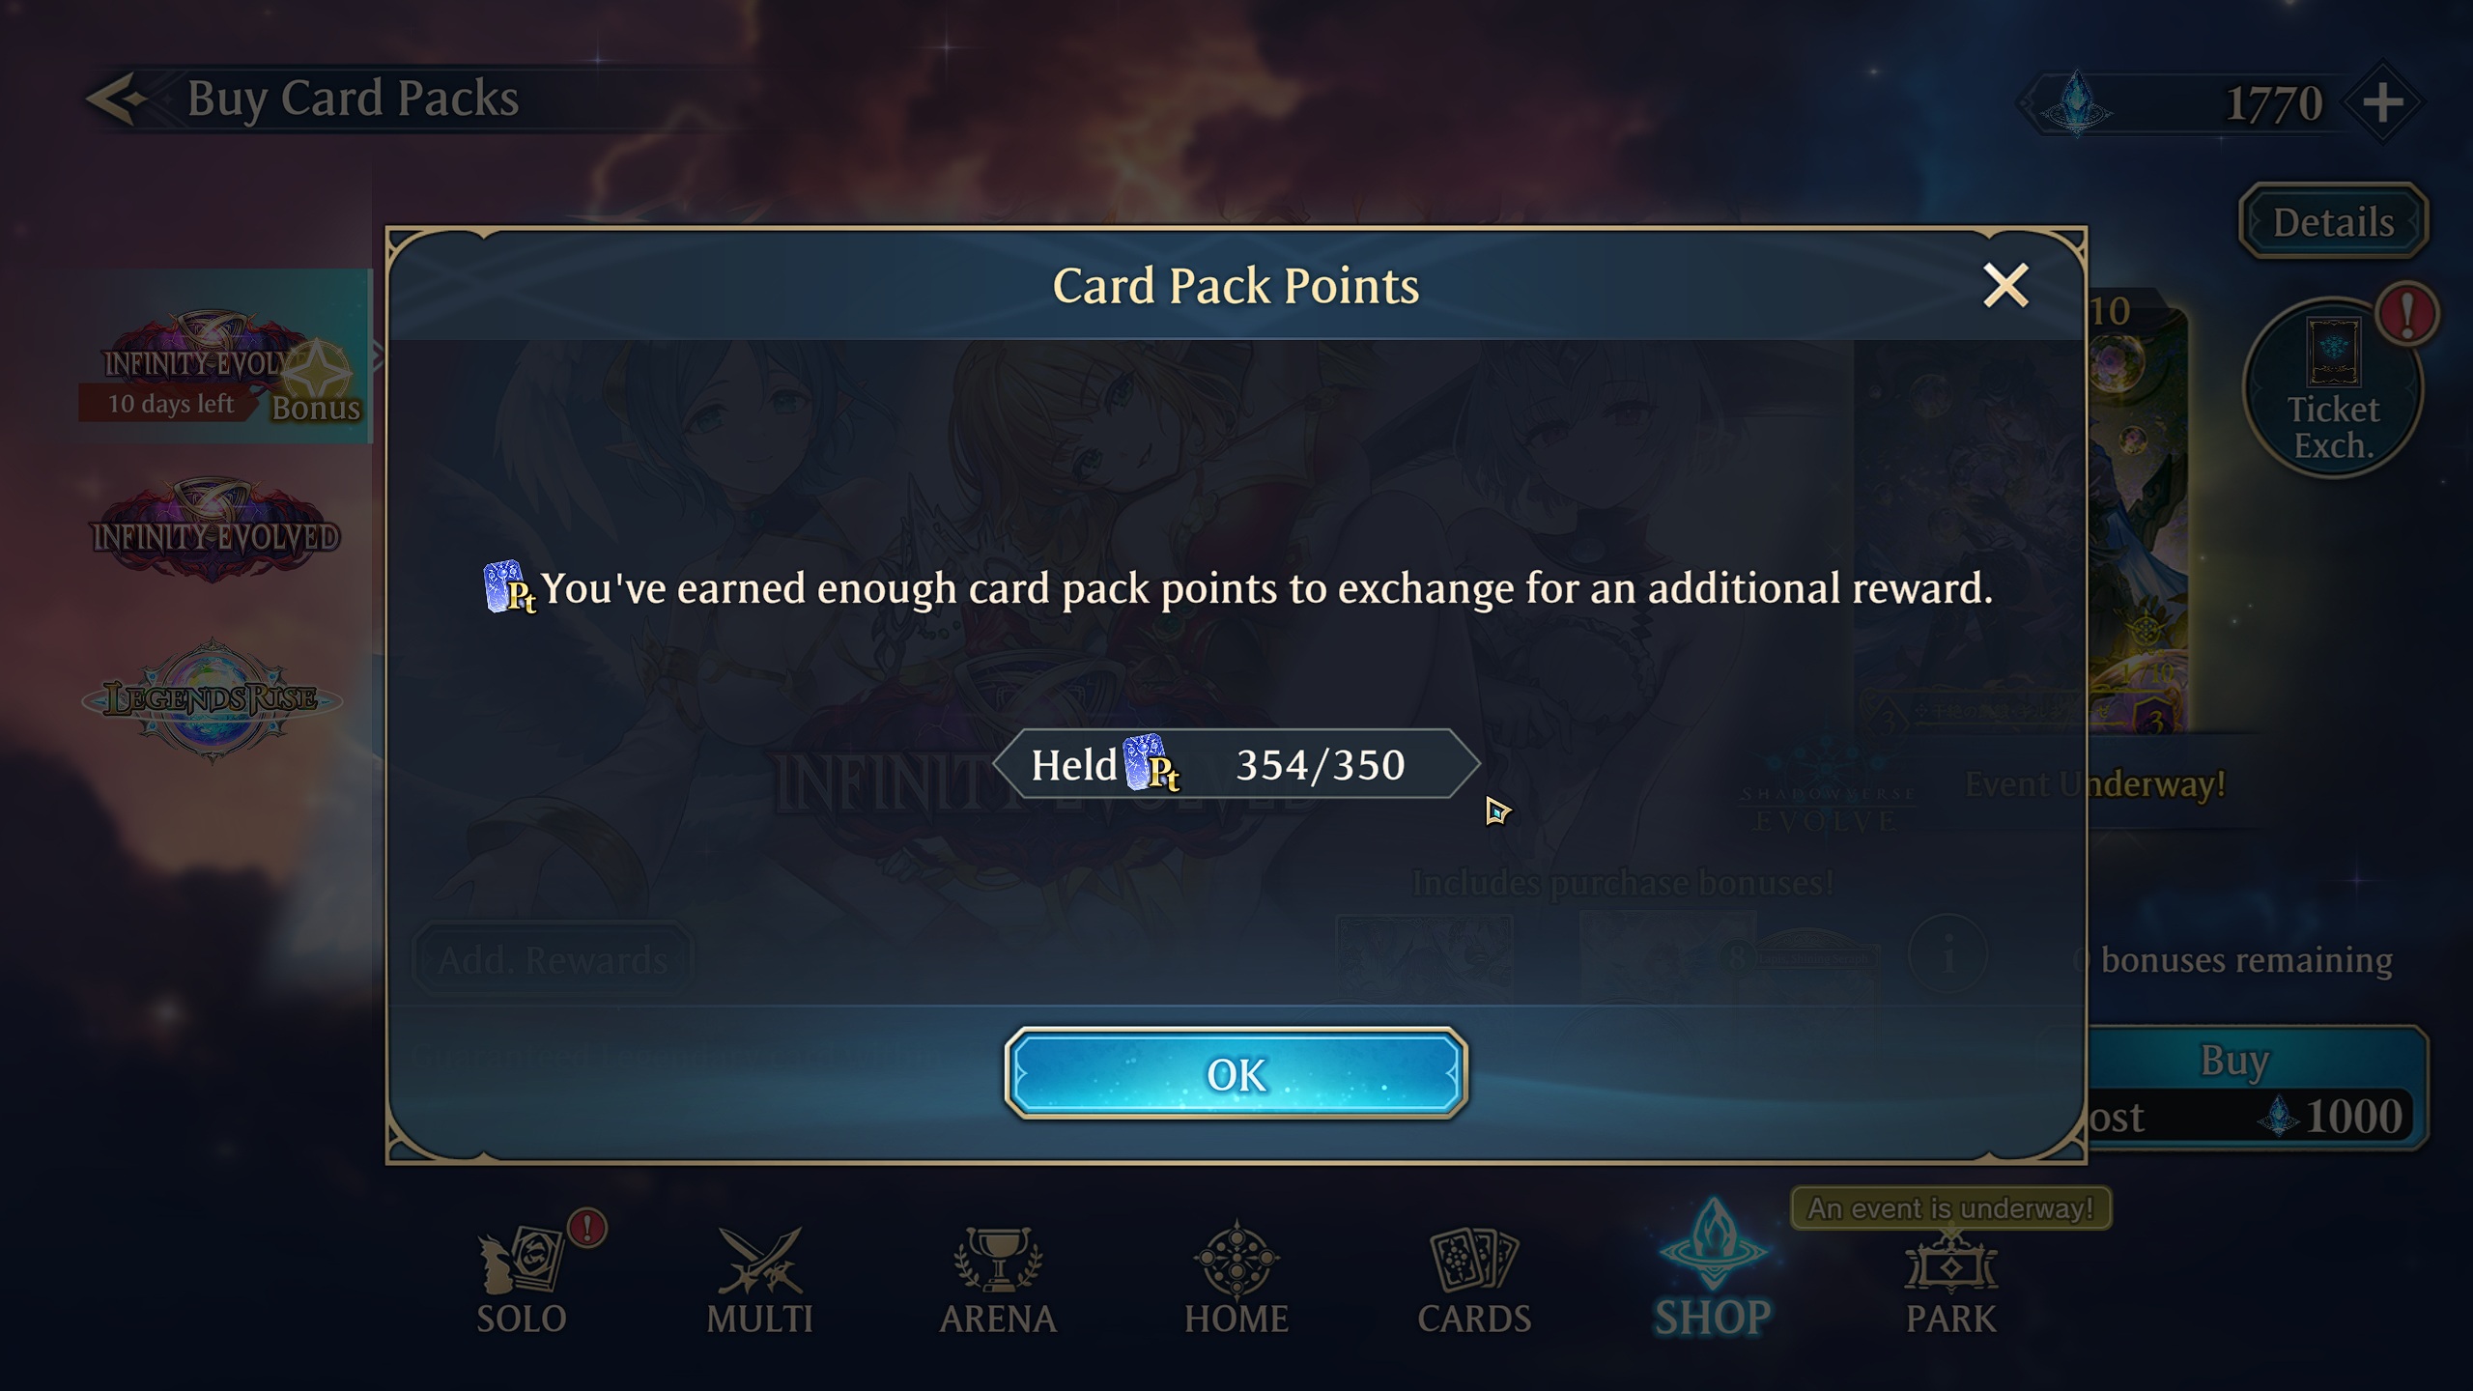
Task: Add crystals with the plus icon
Action: click(2383, 102)
